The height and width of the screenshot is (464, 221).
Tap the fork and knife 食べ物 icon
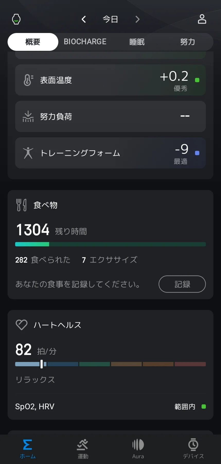point(21,205)
